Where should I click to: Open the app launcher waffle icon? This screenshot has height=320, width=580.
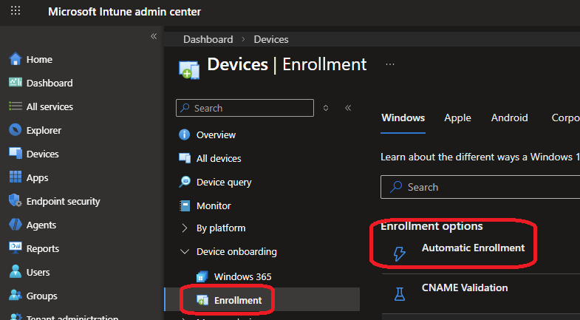[x=16, y=12]
